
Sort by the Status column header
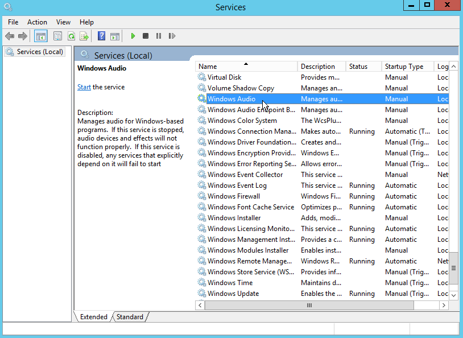[x=363, y=67]
